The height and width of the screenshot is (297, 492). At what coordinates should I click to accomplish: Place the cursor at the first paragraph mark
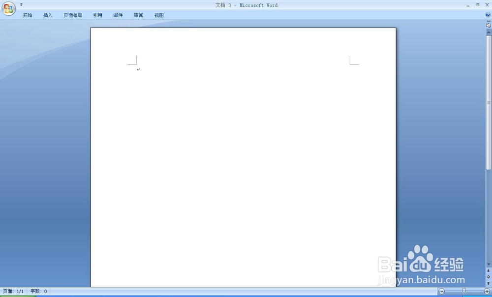(138, 69)
